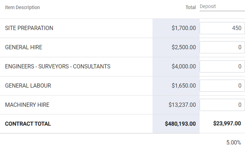Select ENGINEERS - SURVEYORS - CONSULTANTS row label
245x149 pixels.
[58, 67]
